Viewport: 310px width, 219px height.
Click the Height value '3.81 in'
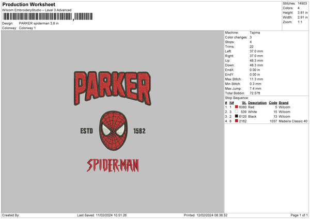coord(302,12)
